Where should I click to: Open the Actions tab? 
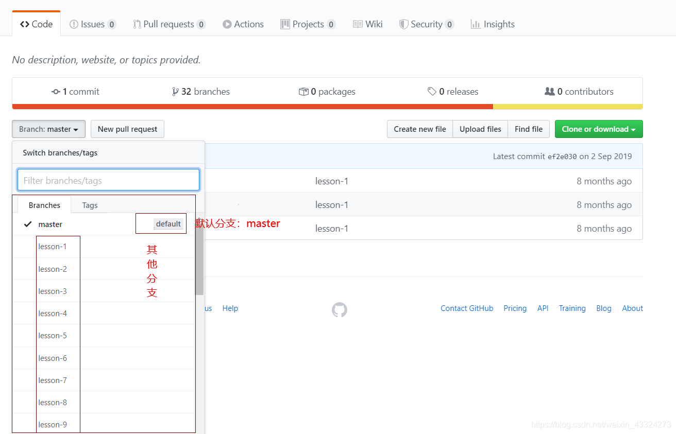243,24
